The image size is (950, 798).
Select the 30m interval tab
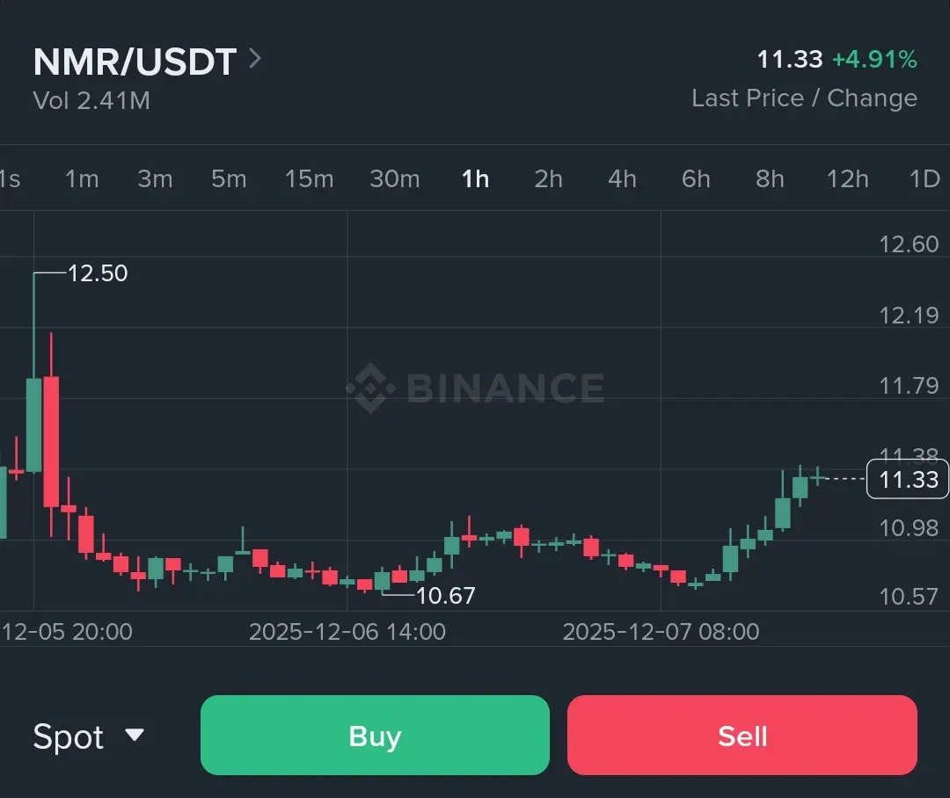pyautogui.click(x=394, y=178)
